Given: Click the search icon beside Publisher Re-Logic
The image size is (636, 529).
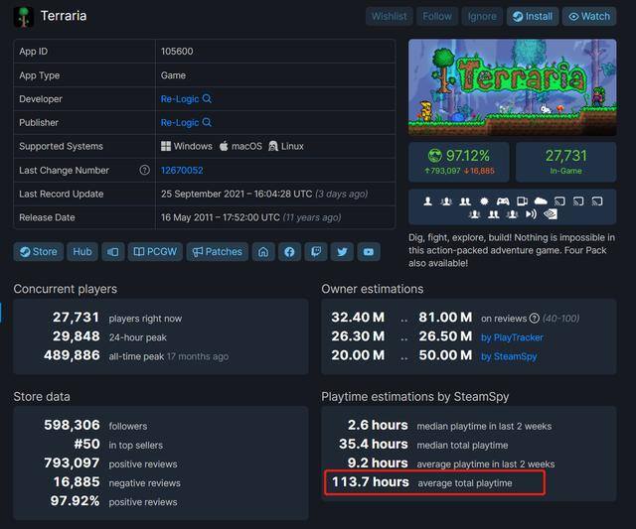Looking at the screenshot, I should pyautogui.click(x=207, y=122).
